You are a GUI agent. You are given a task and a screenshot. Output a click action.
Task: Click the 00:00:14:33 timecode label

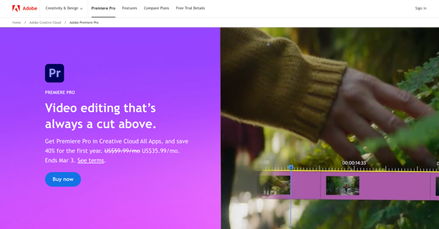coord(354,163)
